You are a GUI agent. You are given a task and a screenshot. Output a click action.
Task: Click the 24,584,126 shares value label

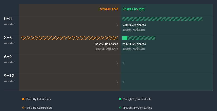pos(134,44)
